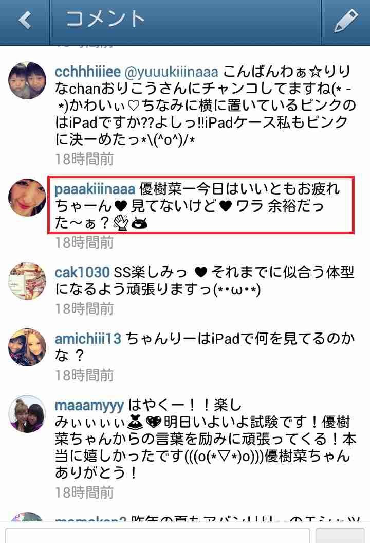370x543 pixels.
Task: Open maaamyyy's profile avatar
Action: (x=27, y=414)
